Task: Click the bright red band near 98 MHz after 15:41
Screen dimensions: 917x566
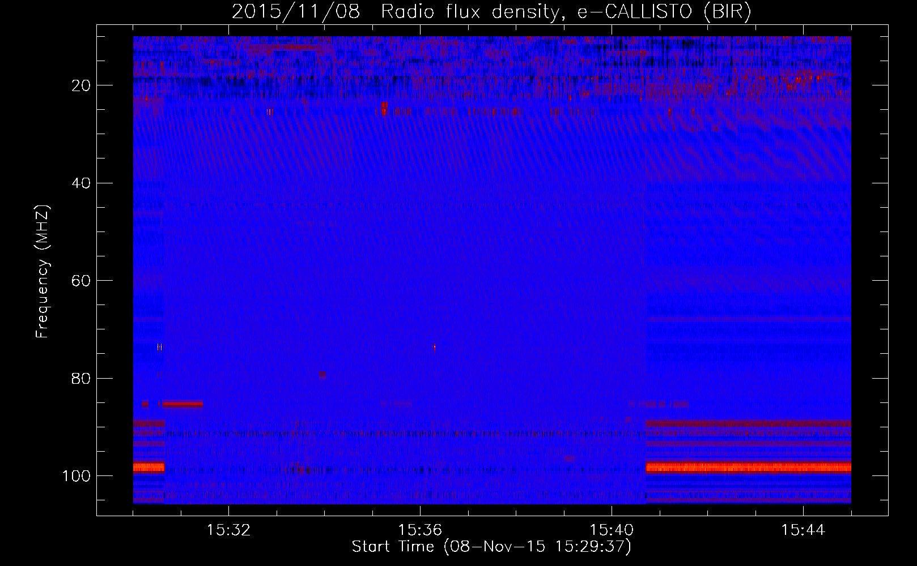Action: (x=748, y=468)
